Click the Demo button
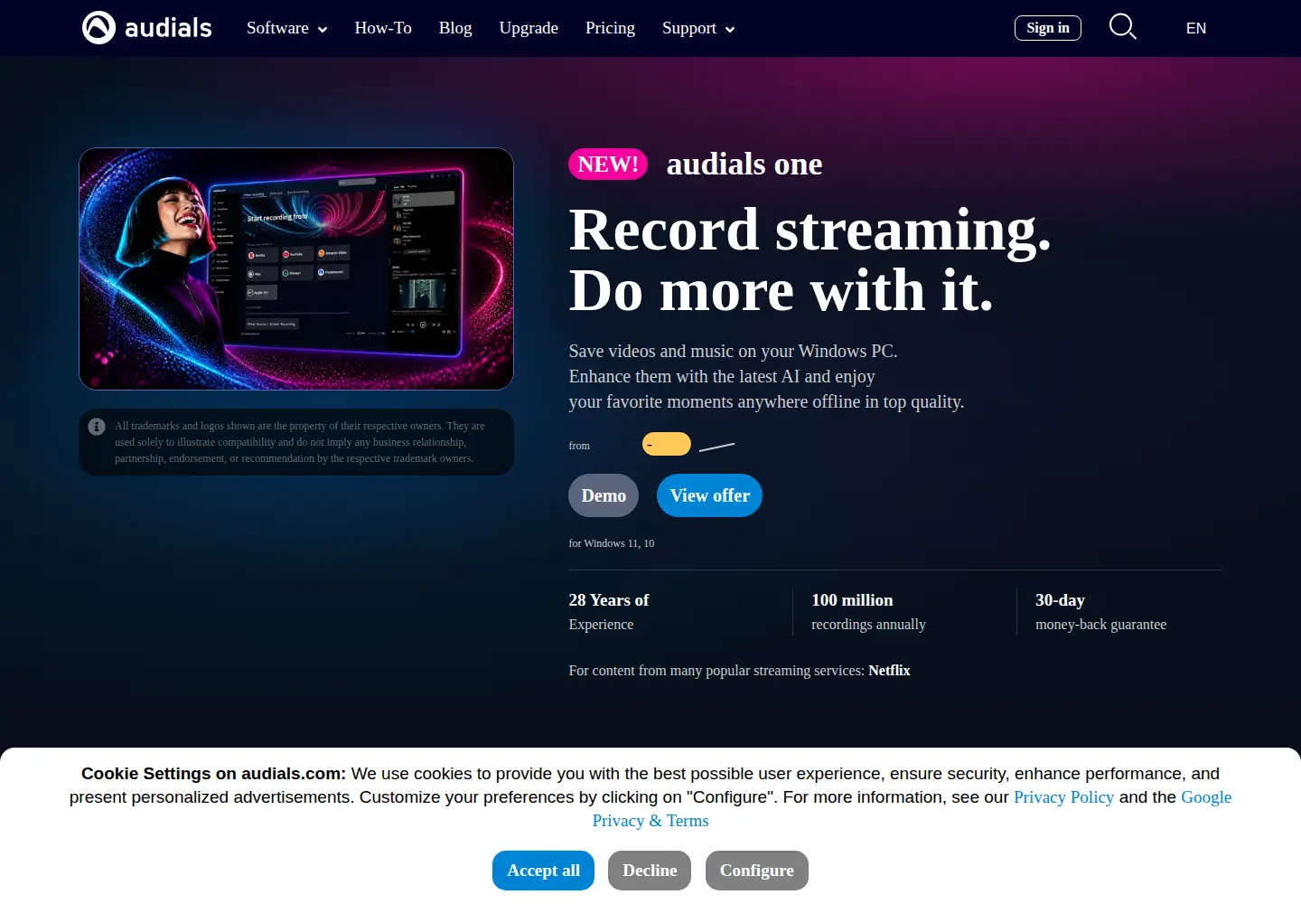Screen dimensions: 1301x904 pos(604,495)
